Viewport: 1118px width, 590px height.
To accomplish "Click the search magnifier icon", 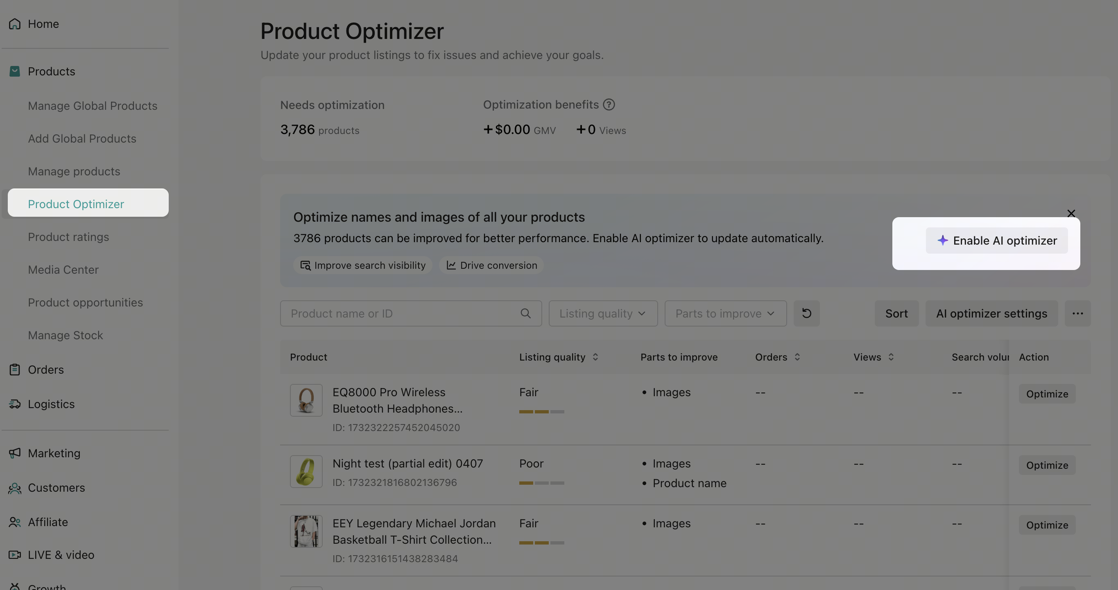I will 525,313.
